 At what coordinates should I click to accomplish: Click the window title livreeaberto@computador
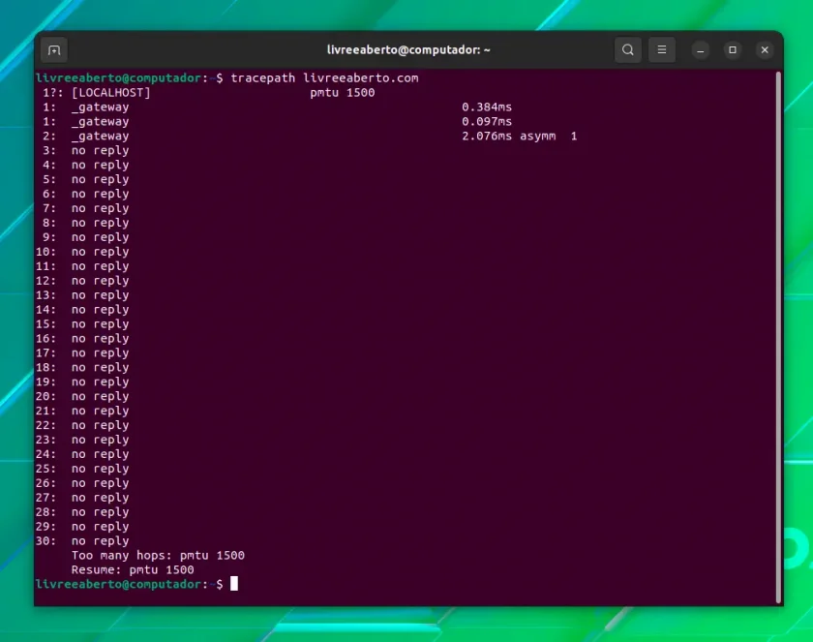coord(408,49)
